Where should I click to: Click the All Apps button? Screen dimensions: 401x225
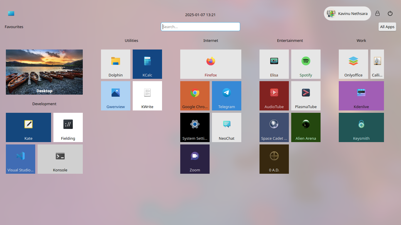(387, 27)
